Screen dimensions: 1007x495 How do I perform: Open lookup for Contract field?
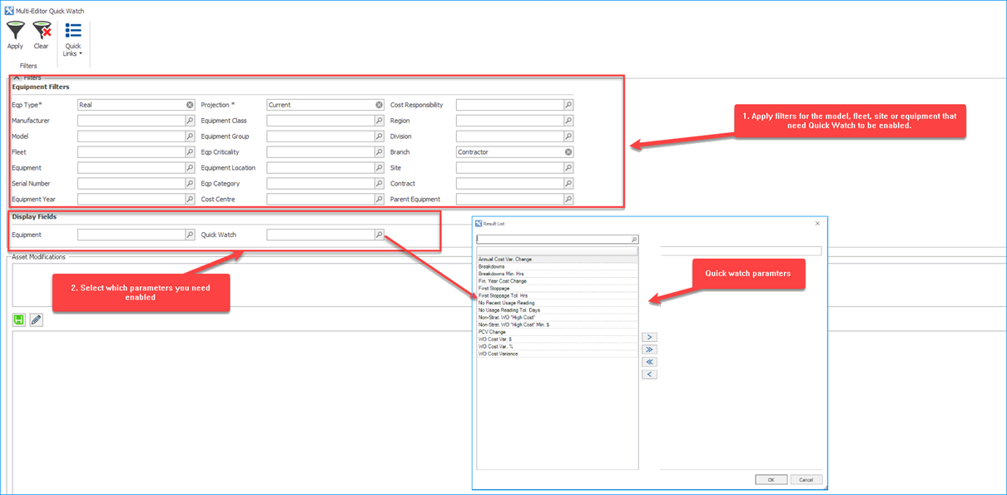pyautogui.click(x=568, y=184)
